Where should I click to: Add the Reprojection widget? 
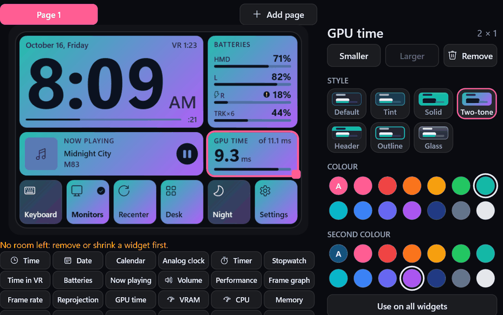pyautogui.click(x=78, y=300)
